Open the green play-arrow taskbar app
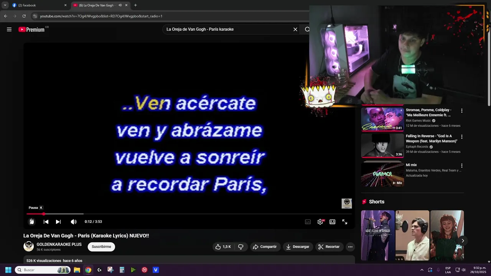 [x=133, y=270]
